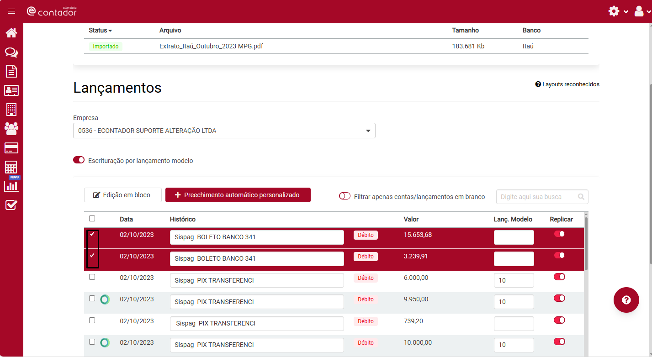Open the user profile dropdown
Image resolution: width=652 pixels, height=357 pixels.
pyautogui.click(x=642, y=11)
